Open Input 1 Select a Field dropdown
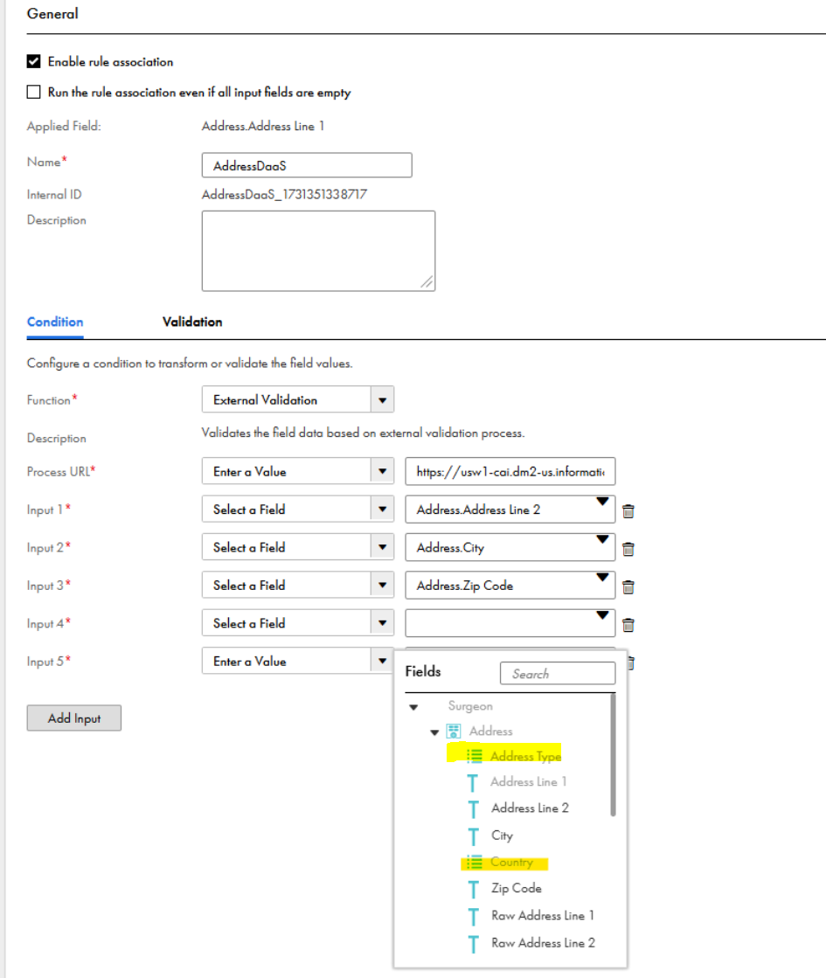 pos(383,510)
